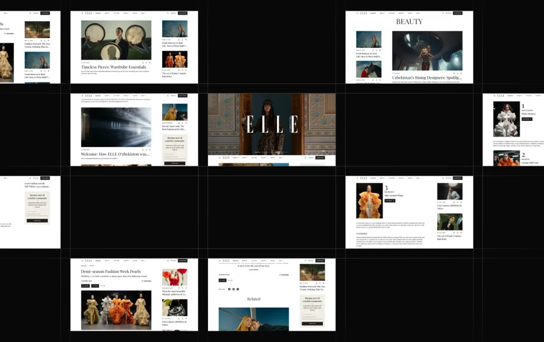Click hero carousel progress bar under ELLE logo

pyautogui.click(x=272, y=152)
